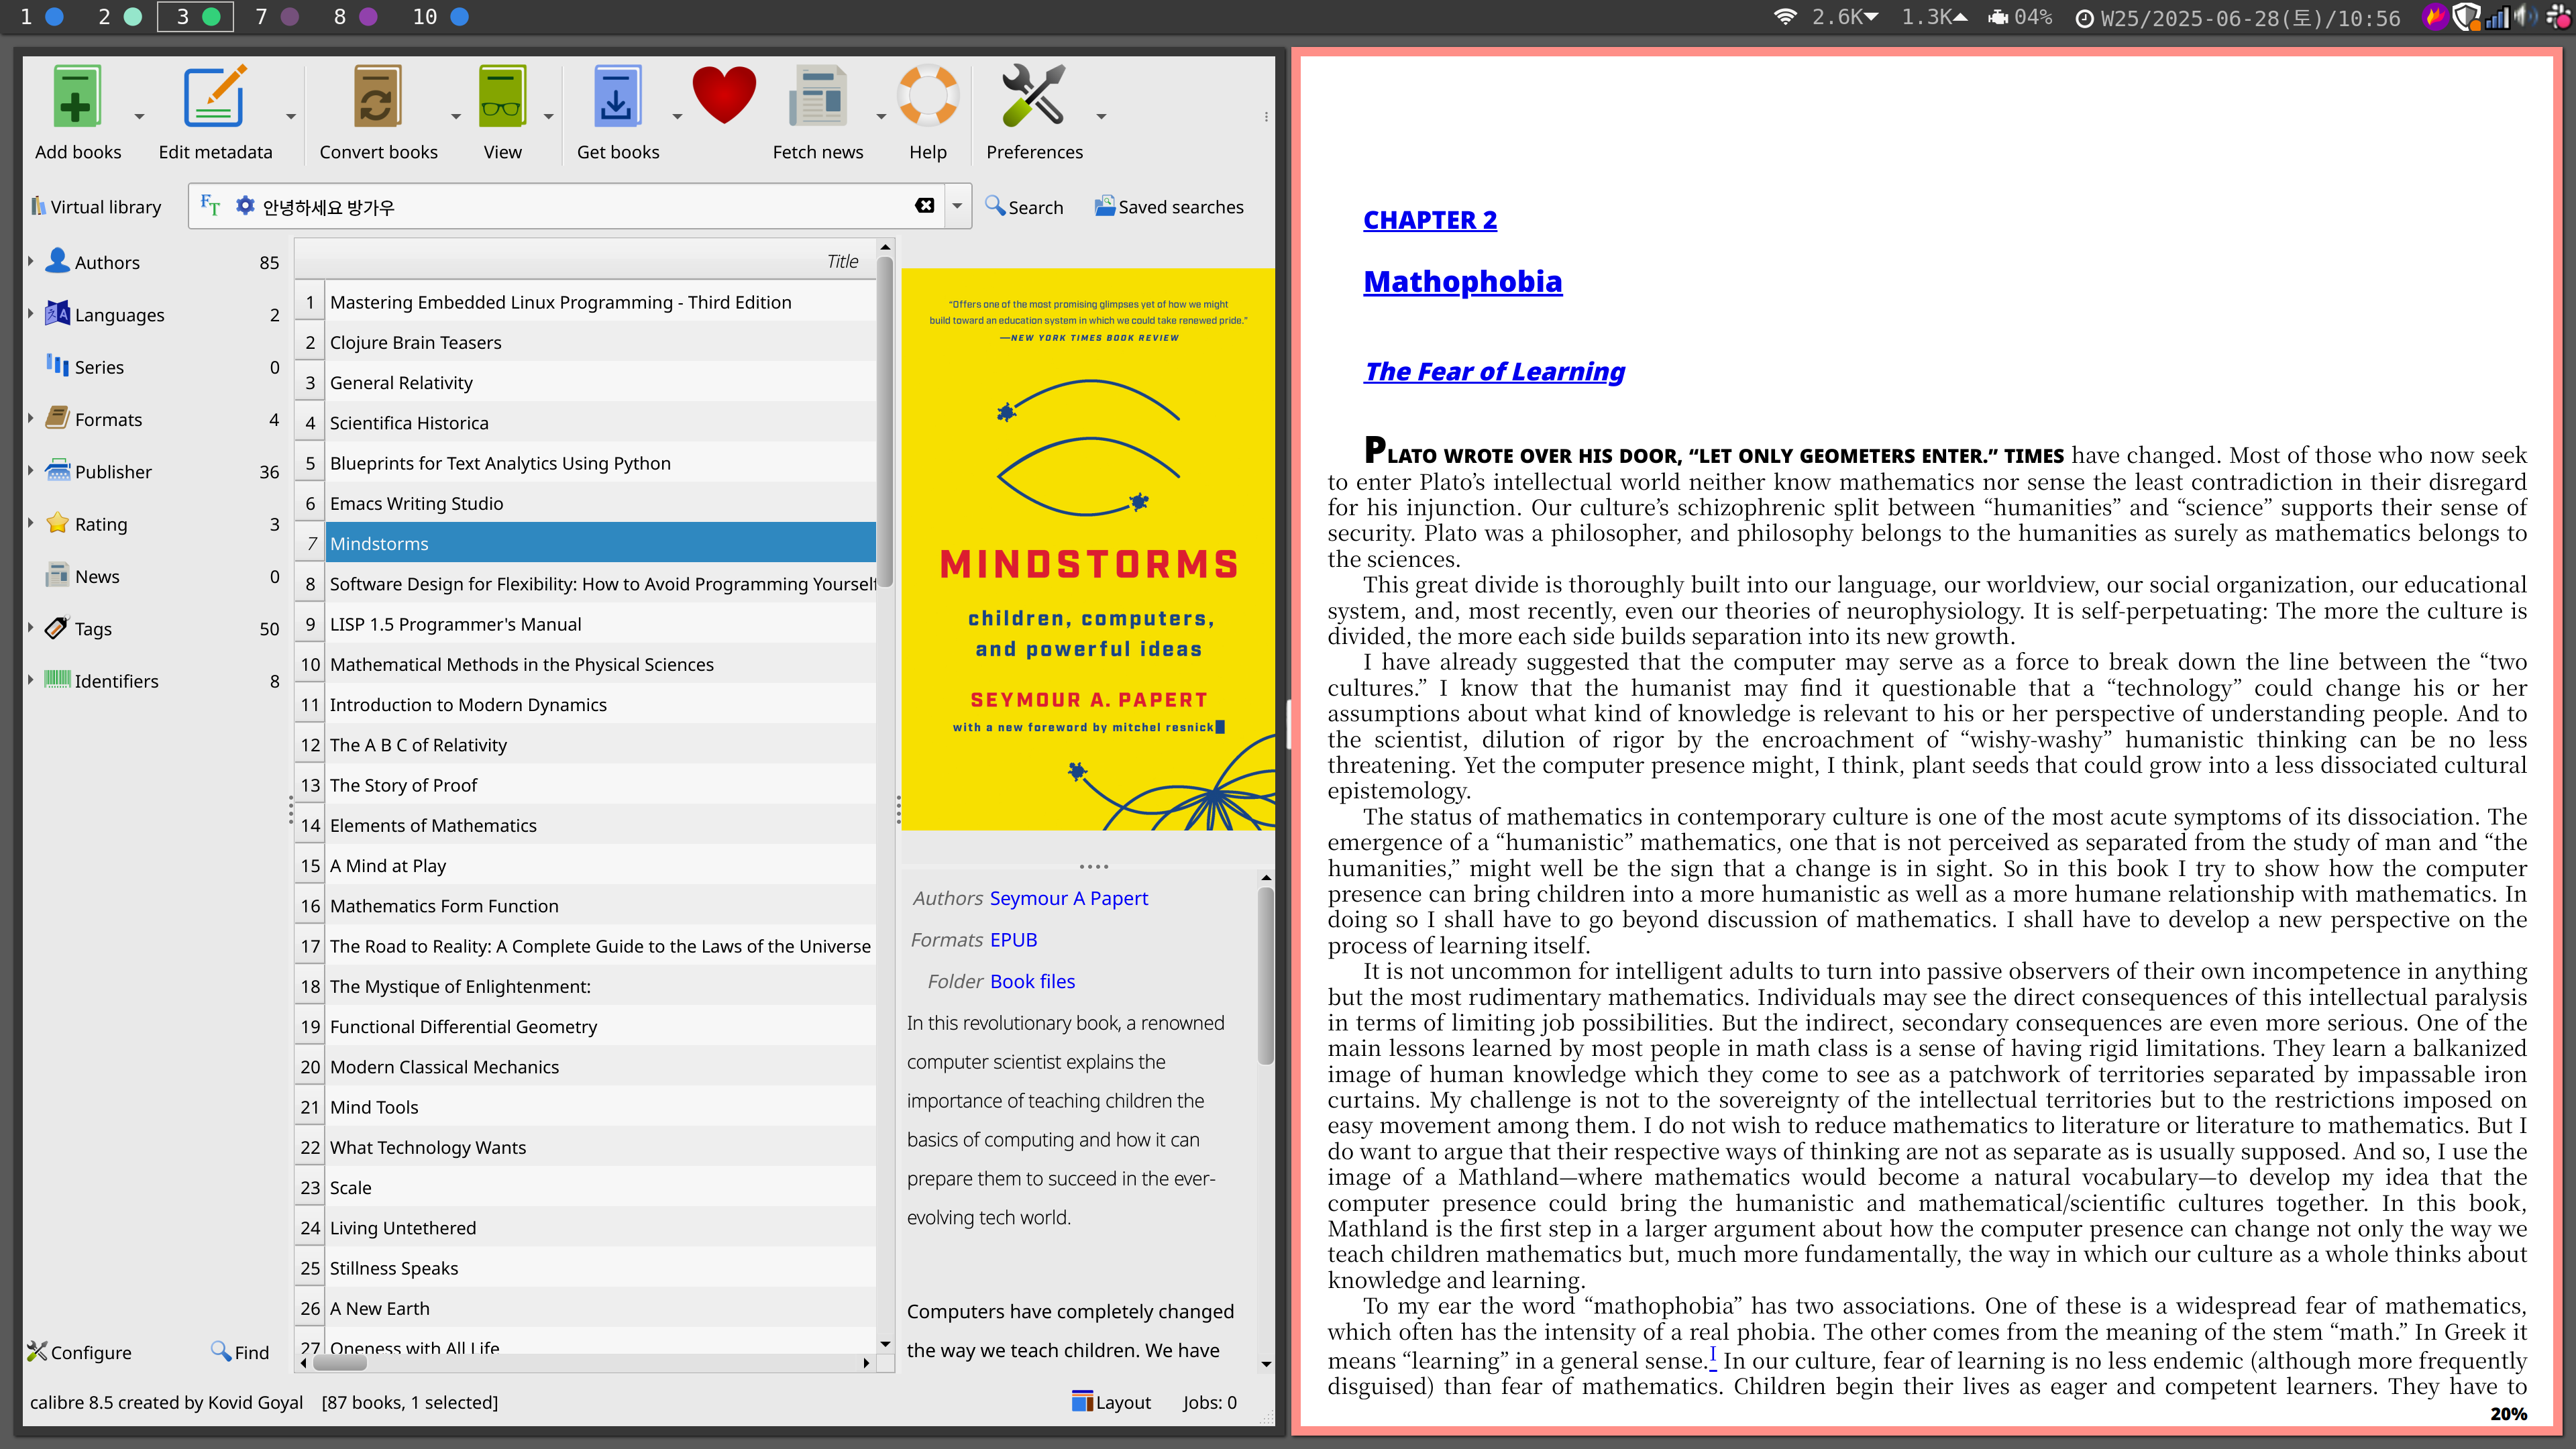This screenshot has height=1449, width=2576.
Task: Open Get books dropdown arrow
Action: point(677,117)
